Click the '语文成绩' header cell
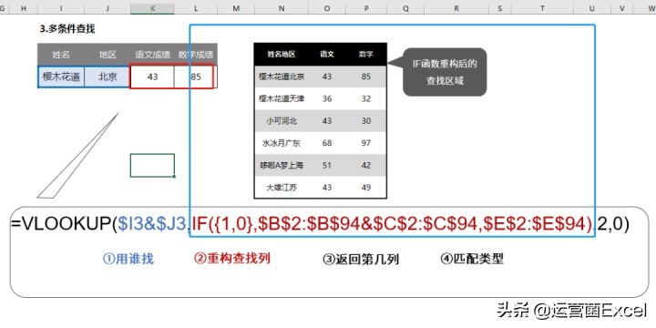This screenshot has width=656, height=328. click(152, 55)
